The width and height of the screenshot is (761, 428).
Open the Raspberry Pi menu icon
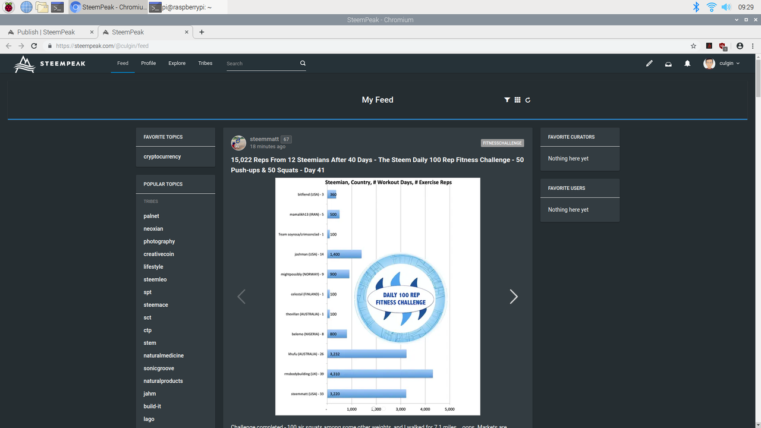[x=10, y=7]
